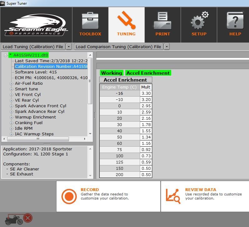Select Spark Advance Rear Cyl table
The image size is (249, 227).
click(x=39, y=111)
